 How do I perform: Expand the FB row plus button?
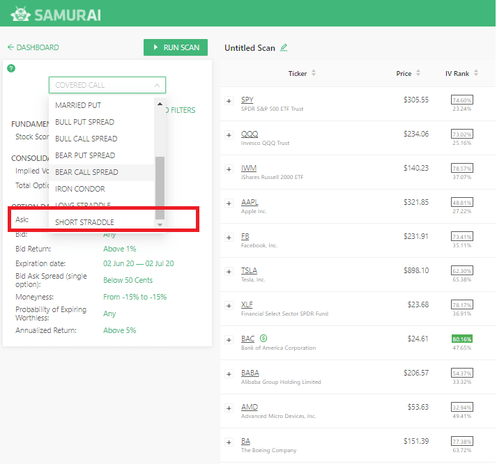click(229, 238)
